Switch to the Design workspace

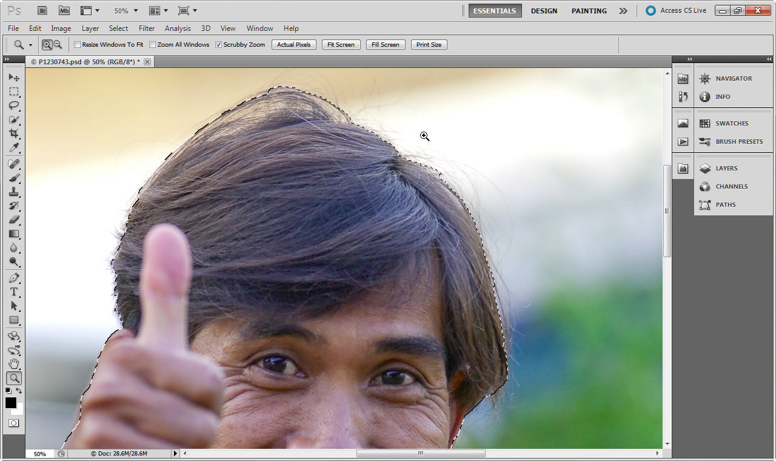544,10
